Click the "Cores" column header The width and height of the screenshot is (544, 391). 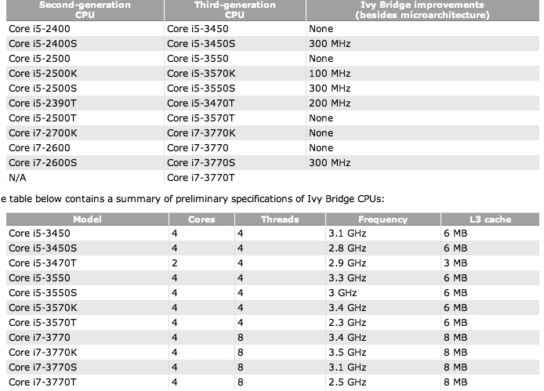pyautogui.click(x=201, y=219)
